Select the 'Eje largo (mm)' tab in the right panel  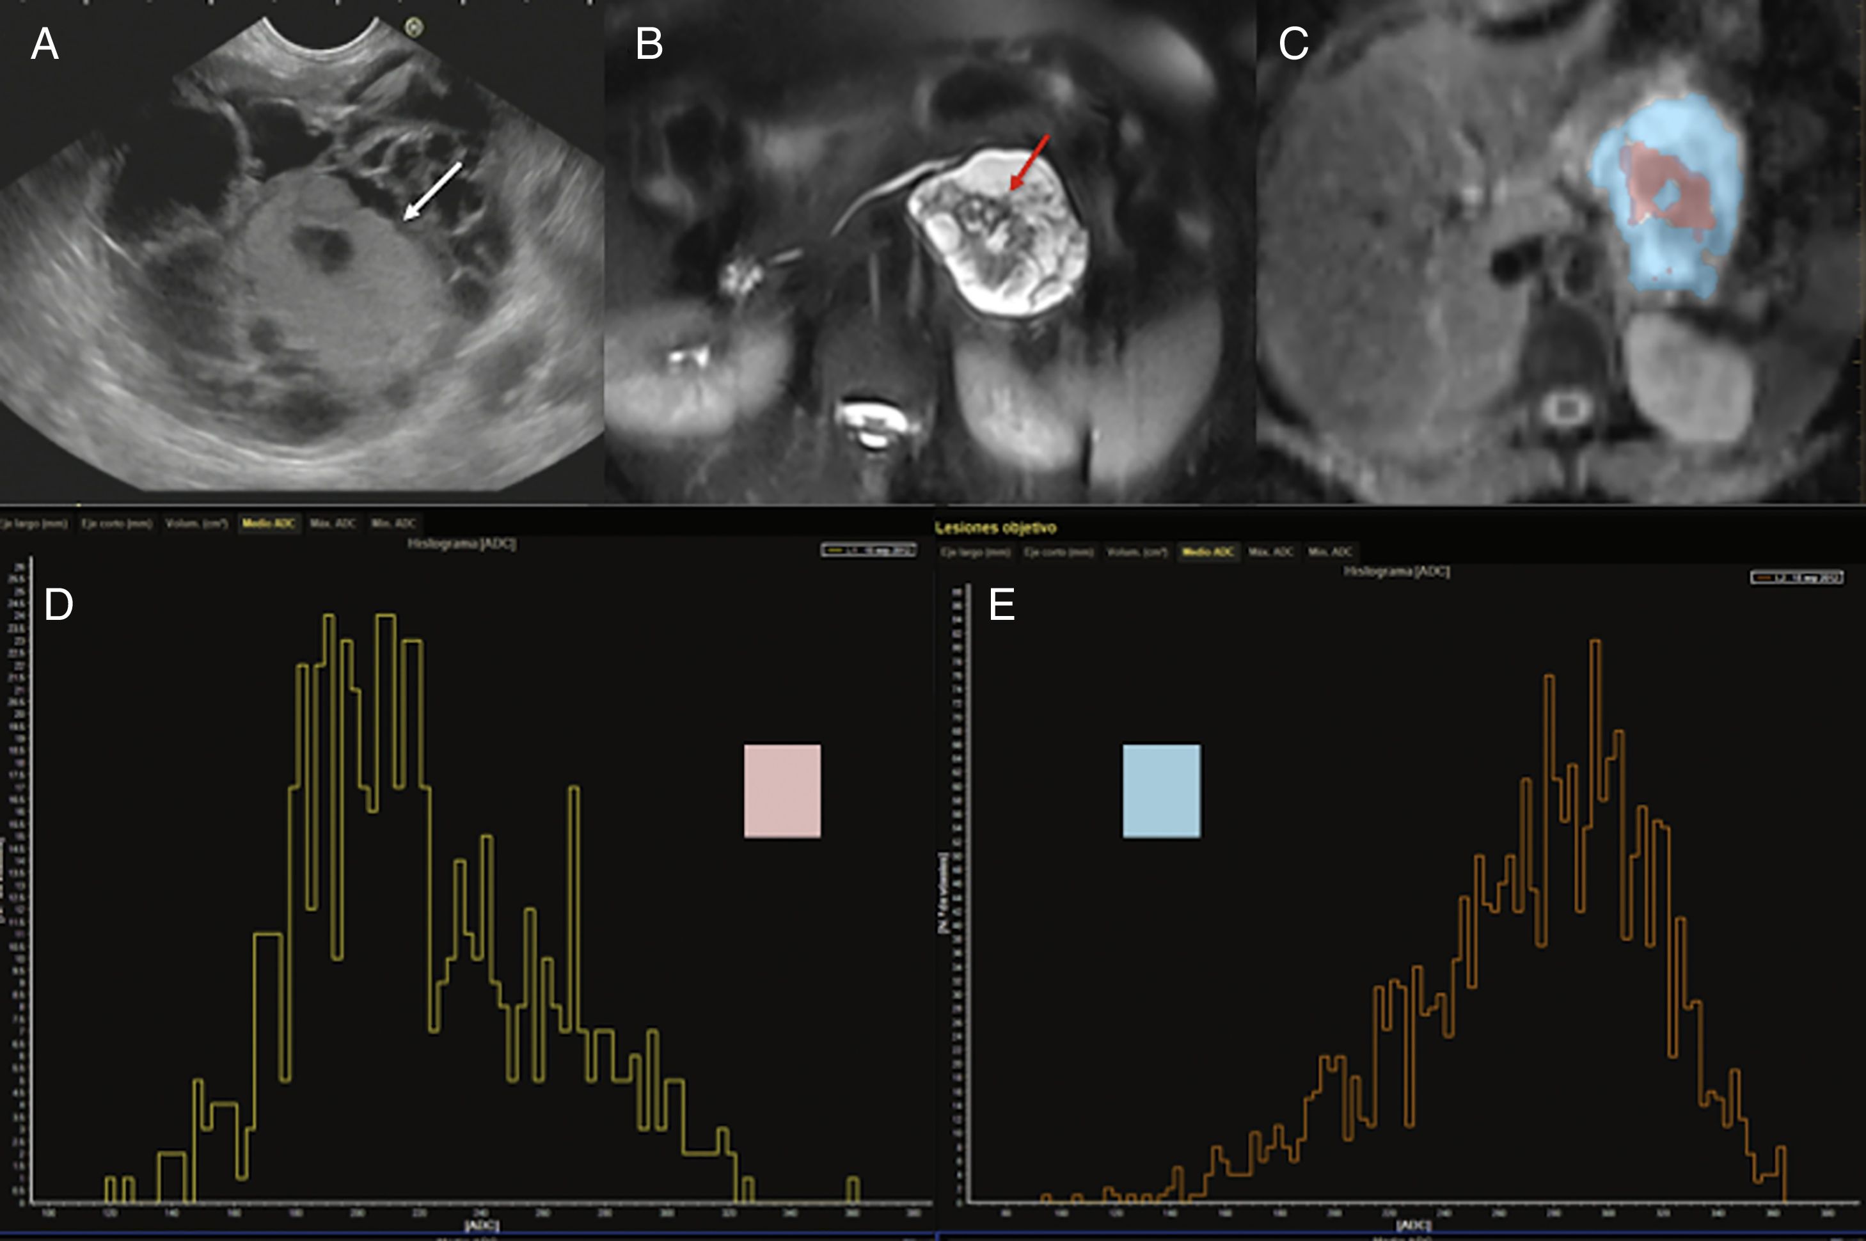(x=975, y=551)
